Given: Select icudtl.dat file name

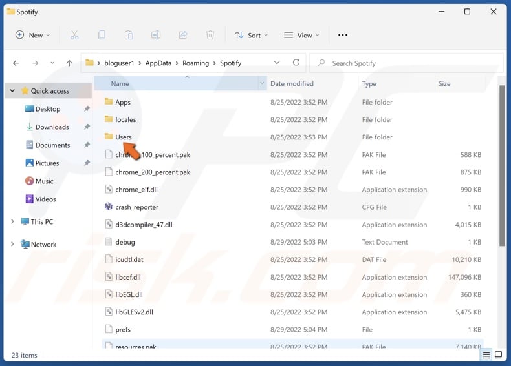Looking at the screenshot, I should (x=129, y=259).
